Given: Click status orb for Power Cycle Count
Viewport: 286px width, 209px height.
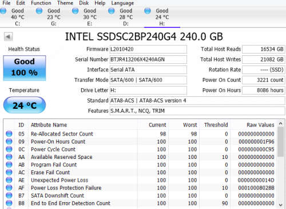Looking at the screenshot, I should (9, 149).
